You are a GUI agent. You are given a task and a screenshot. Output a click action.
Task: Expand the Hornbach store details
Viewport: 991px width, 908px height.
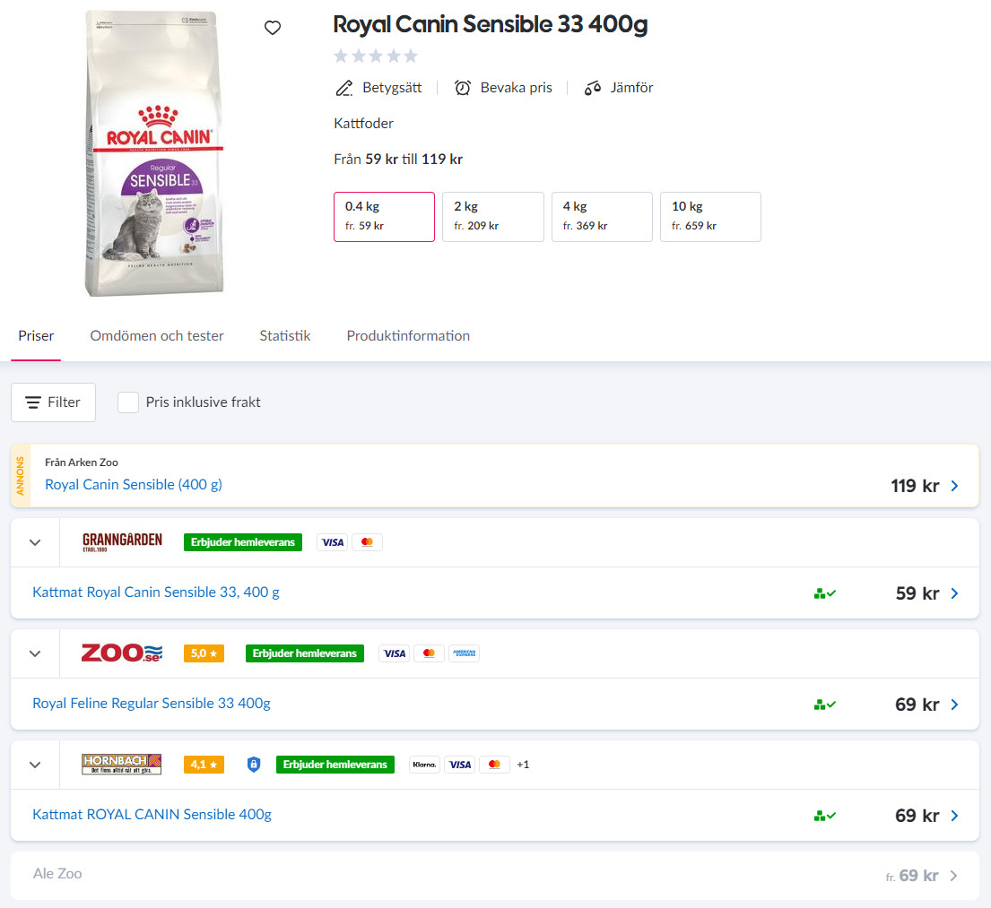coord(35,765)
